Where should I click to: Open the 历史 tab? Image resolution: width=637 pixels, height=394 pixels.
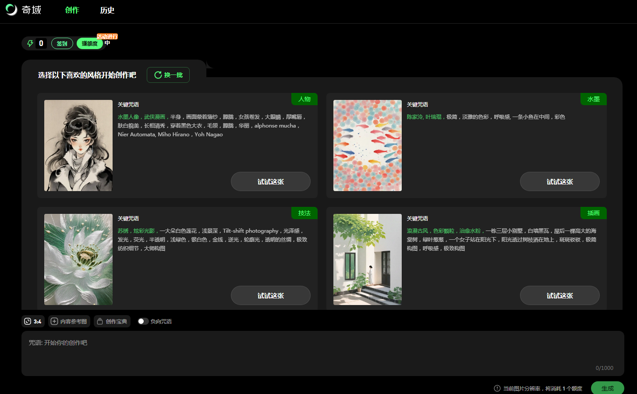107,10
